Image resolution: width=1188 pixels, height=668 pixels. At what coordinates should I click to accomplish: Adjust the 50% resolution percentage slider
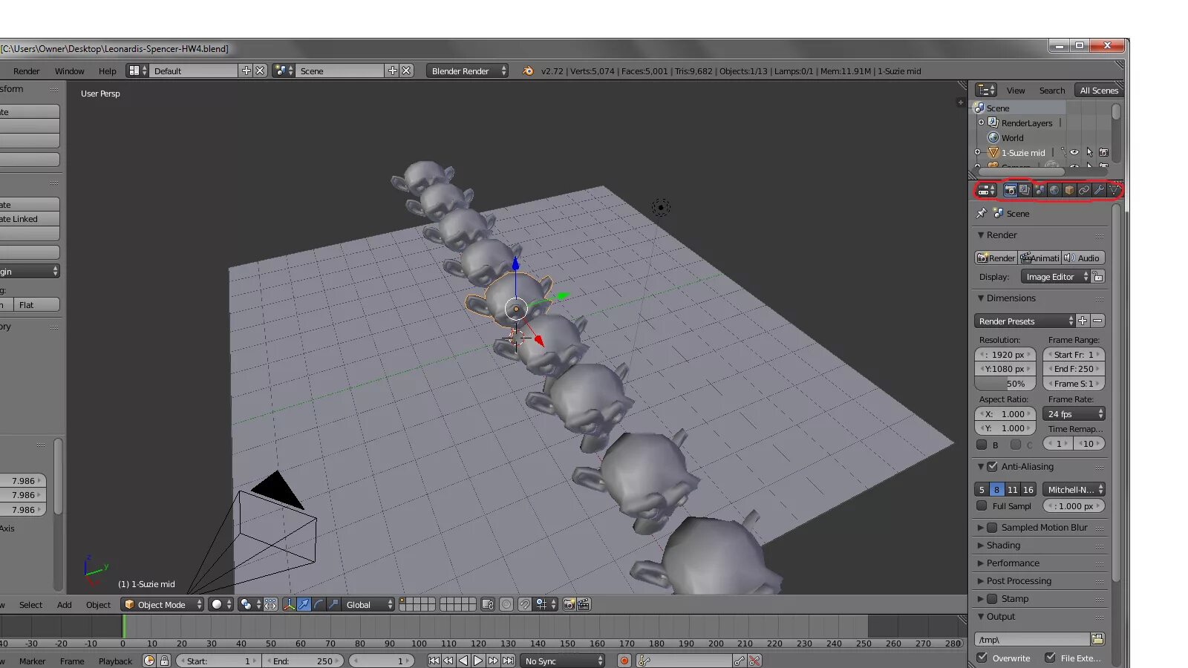tap(1005, 384)
